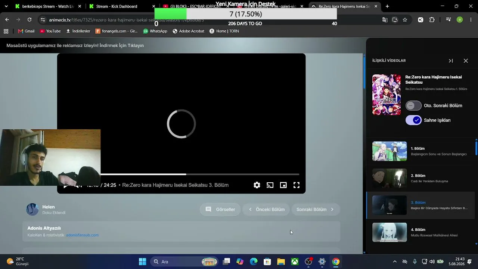This screenshot has width=478, height=269.
Task: Open Microsoft Edge from taskbar
Action: 254,262
